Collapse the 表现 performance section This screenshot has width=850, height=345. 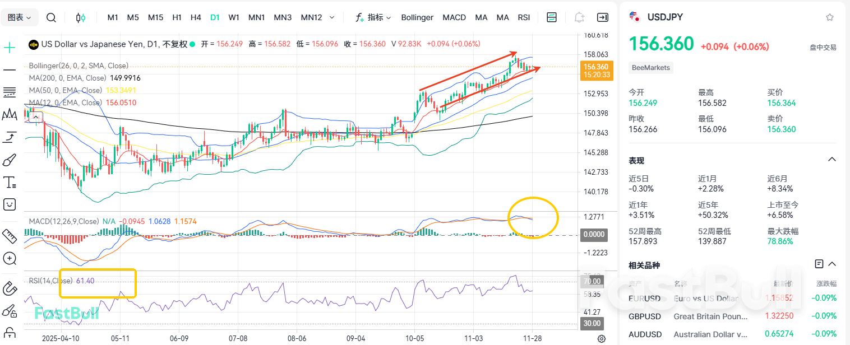(x=831, y=159)
